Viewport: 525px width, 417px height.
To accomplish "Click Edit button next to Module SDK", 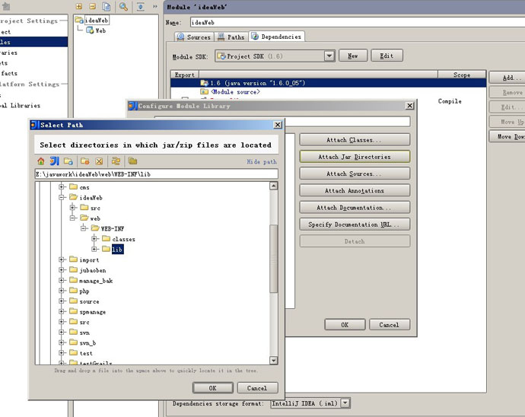I will pos(387,56).
